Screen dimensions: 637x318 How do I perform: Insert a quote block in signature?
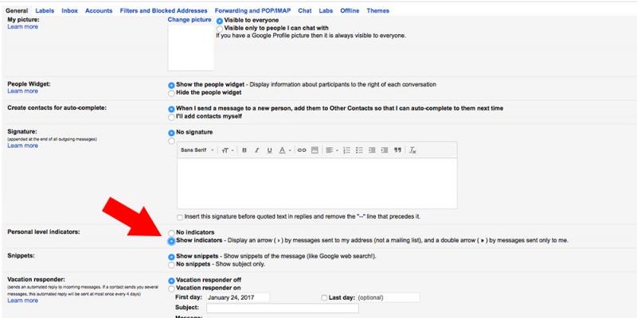(397, 150)
